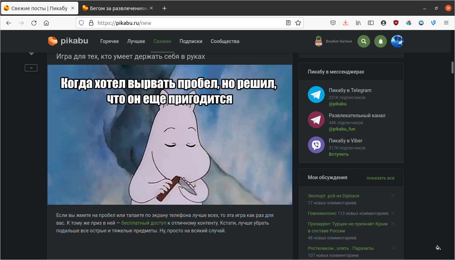Click the Вомбат-батяня mascot icon
The width and height of the screenshot is (455, 260).
(318, 41)
